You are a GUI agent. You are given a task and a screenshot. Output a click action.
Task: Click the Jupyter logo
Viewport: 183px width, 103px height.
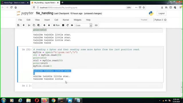(25, 13)
